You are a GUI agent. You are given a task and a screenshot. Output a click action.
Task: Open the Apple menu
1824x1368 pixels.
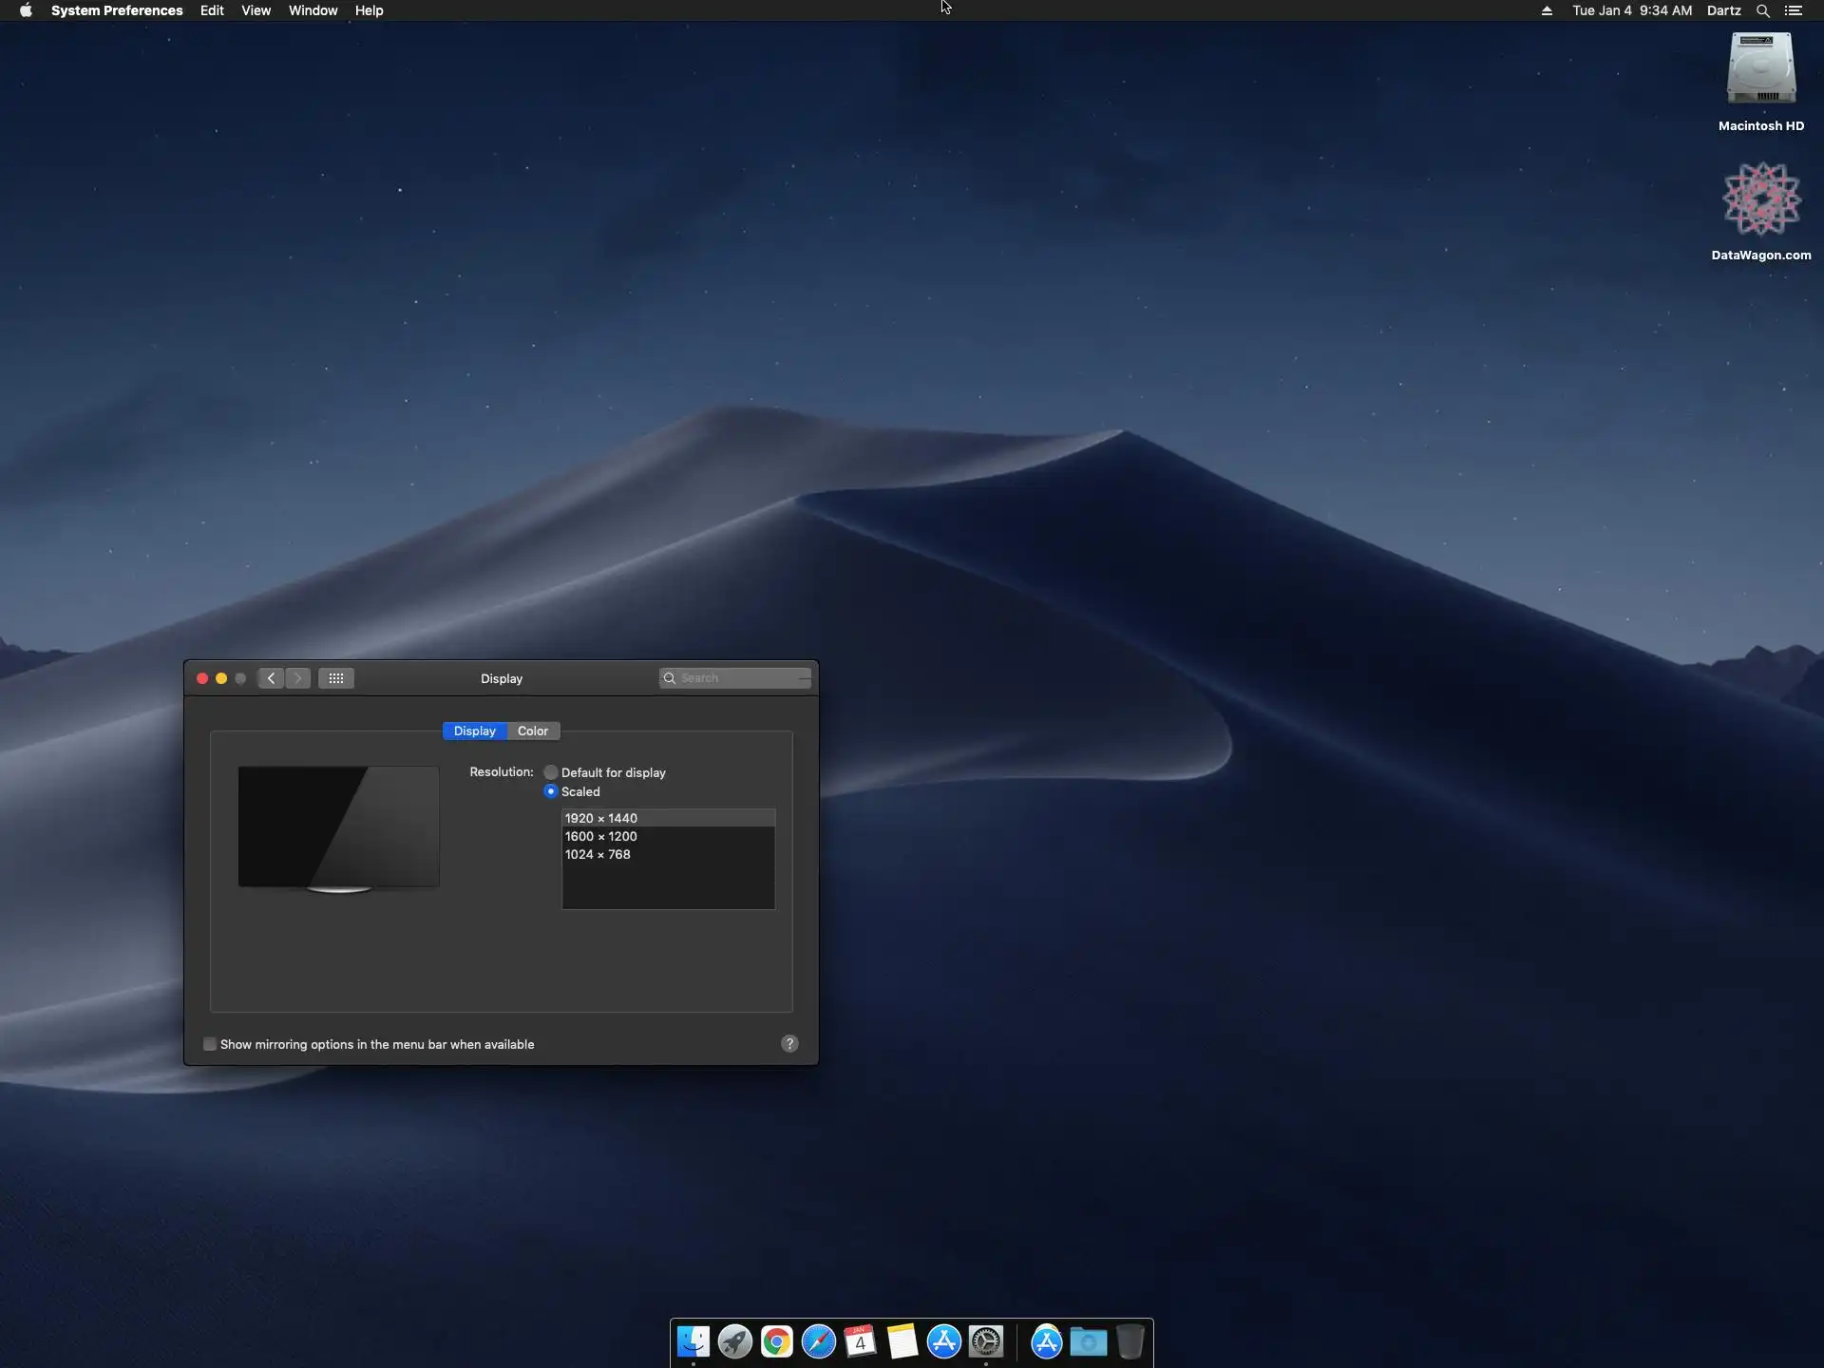click(x=26, y=10)
